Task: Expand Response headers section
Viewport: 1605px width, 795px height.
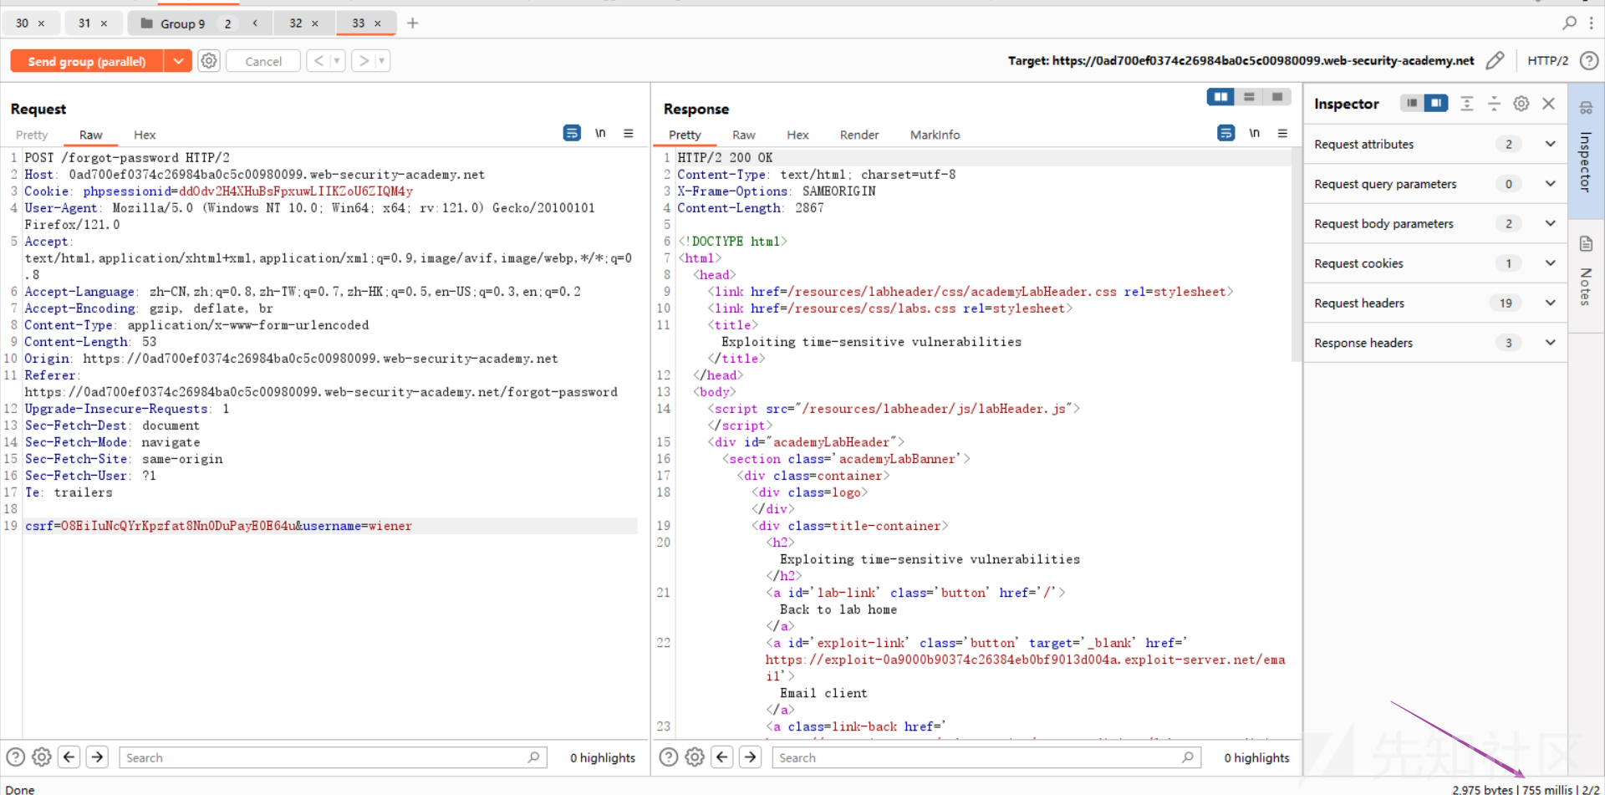Action: tap(1435, 343)
